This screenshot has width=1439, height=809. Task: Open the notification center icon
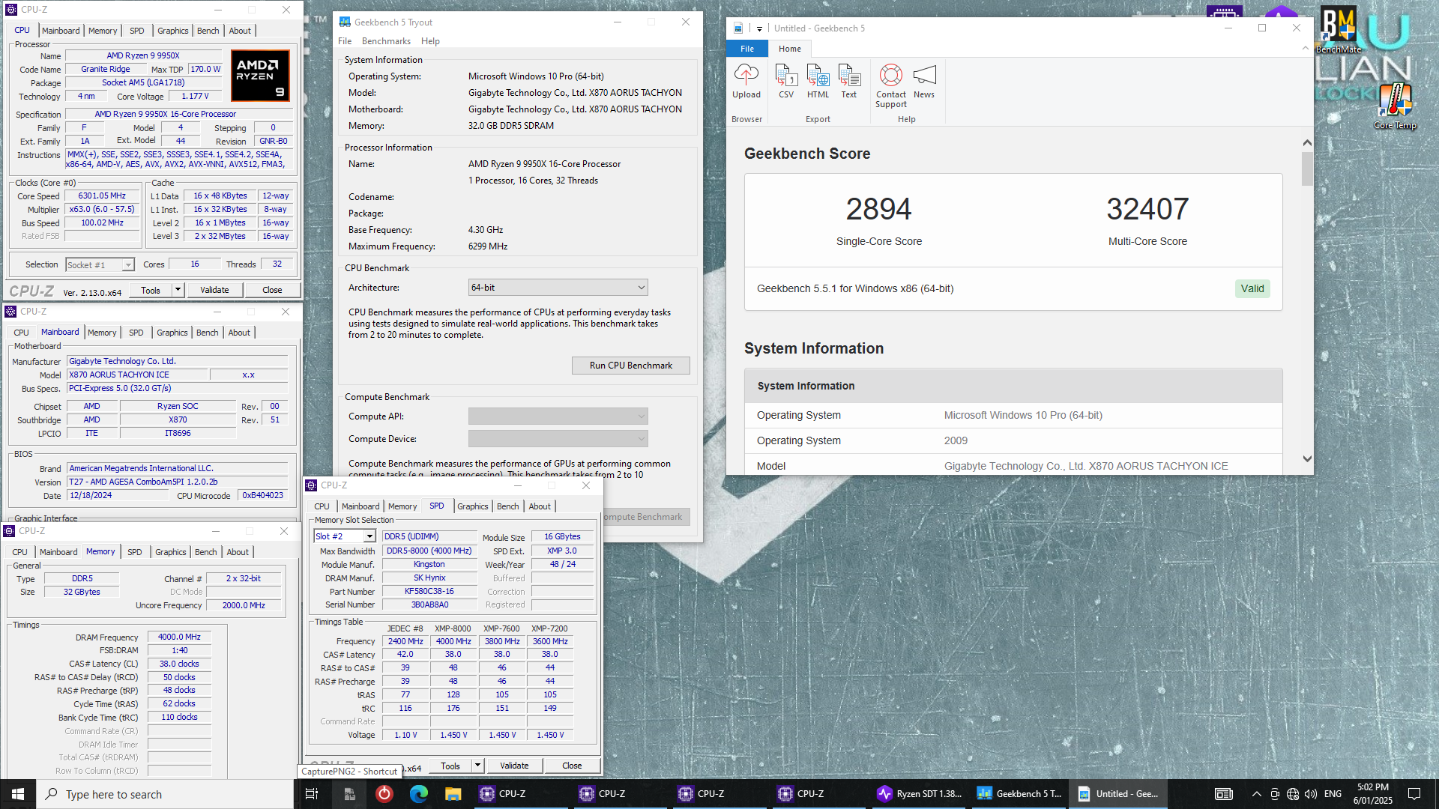[1414, 794]
